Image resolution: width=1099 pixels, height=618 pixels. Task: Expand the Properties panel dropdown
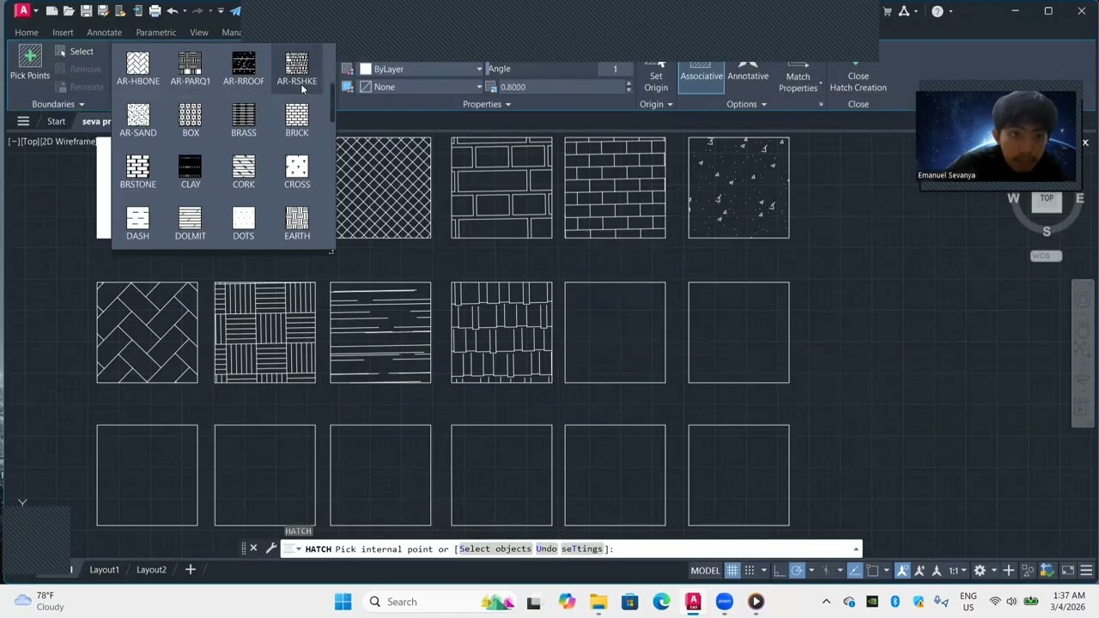(x=487, y=104)
